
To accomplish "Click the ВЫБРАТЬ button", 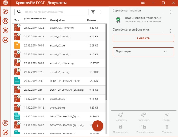I will (143, 38).
